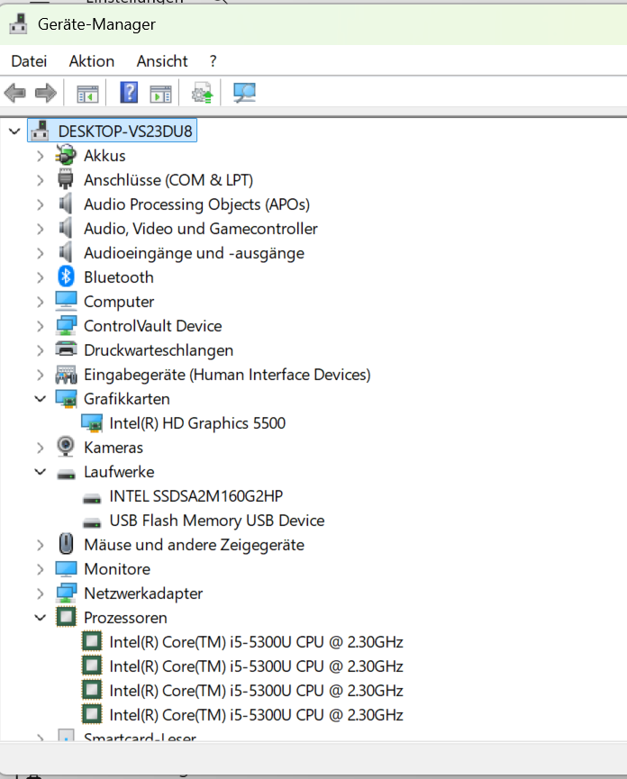The height and width of the screenshot is (779, 627).
Task: Expand the Monitore category
Action: (41, 569)
